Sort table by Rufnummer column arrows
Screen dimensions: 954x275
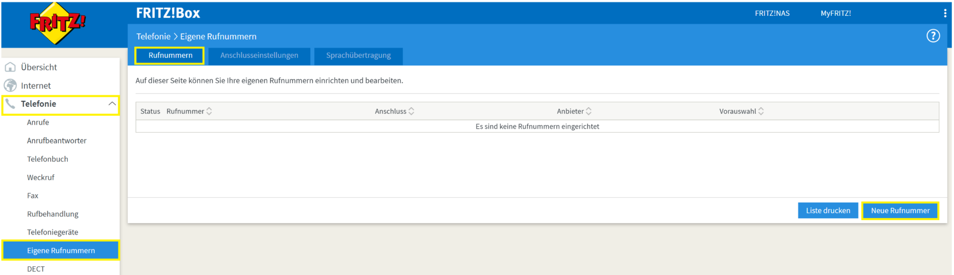click(209, 111)
